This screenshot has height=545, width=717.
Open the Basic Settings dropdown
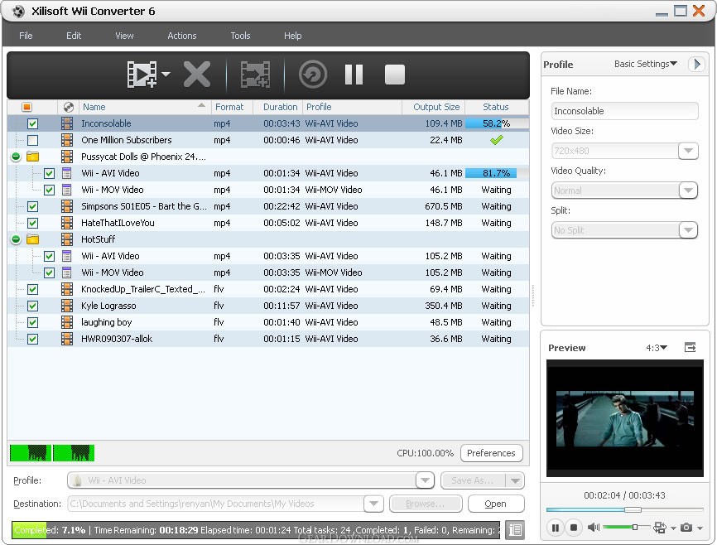click(646, 64)
